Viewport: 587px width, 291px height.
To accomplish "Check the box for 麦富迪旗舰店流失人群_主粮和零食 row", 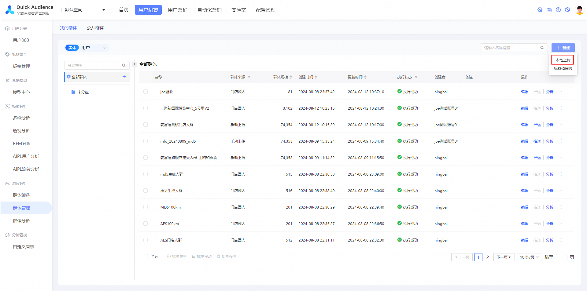I will pyautogui.click(x=146, y=158).
